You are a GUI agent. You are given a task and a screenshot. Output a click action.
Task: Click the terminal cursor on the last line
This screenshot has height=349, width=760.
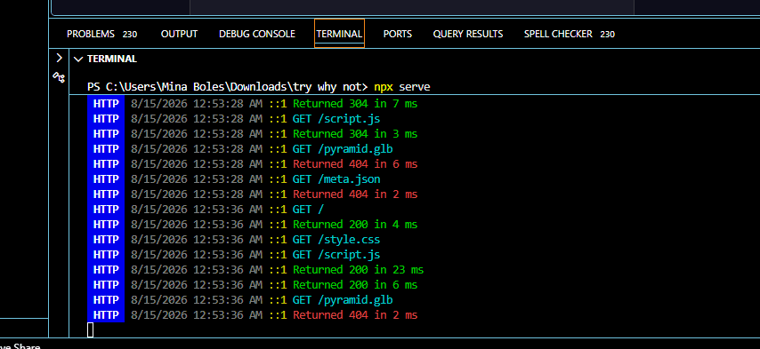click(90, 330)
